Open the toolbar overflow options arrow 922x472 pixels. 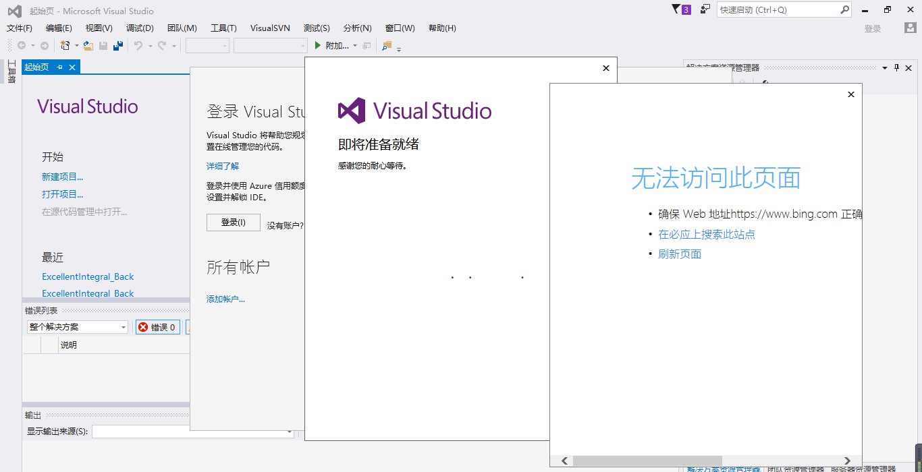[399, 49]
